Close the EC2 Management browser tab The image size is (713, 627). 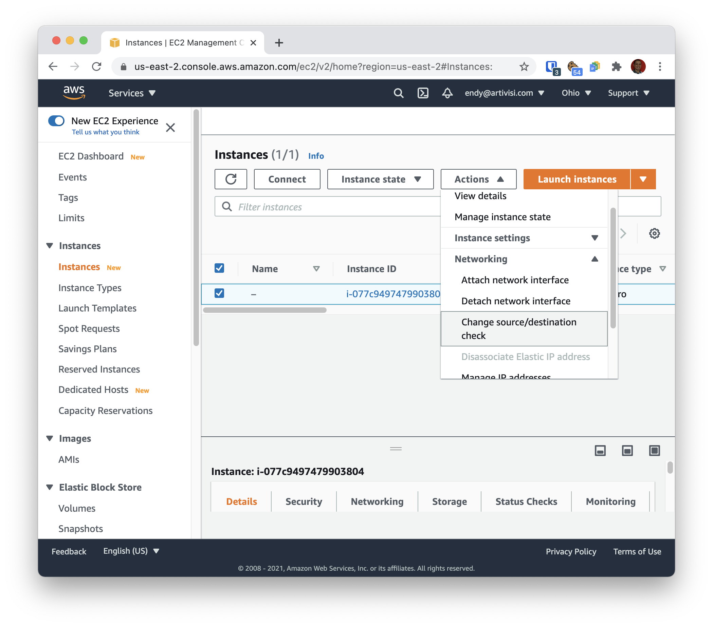coord(253,43)
